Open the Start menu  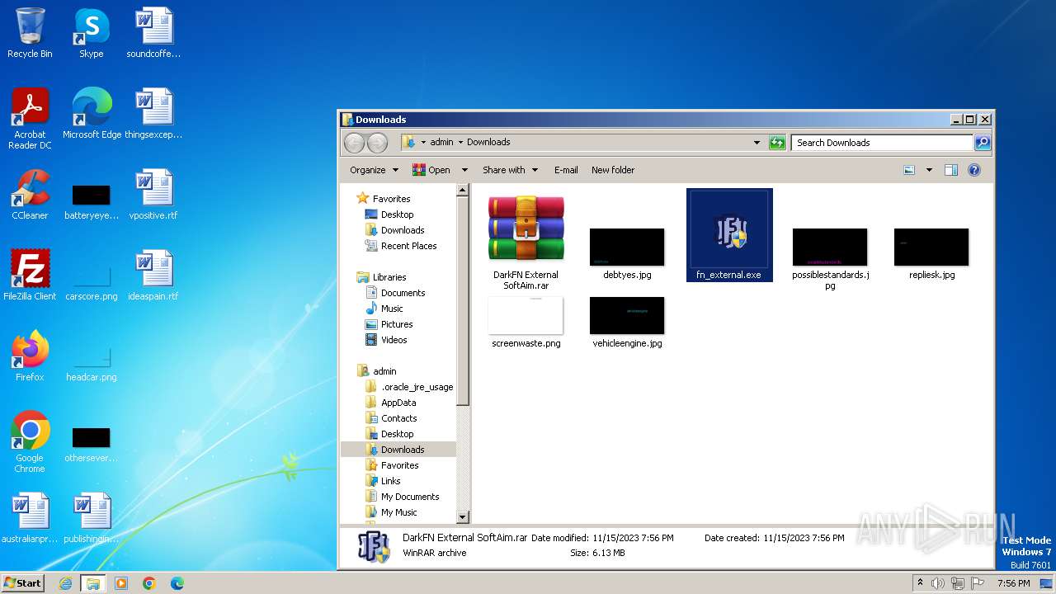coord(22,582)
